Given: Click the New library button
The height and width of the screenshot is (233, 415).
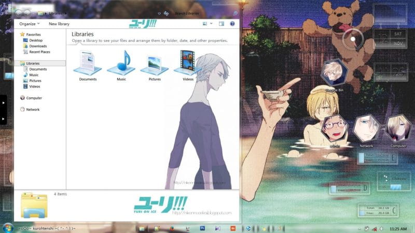Looking at the screenshot, I should 59,24.
